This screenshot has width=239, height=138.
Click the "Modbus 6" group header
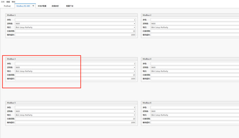[190, 103]
